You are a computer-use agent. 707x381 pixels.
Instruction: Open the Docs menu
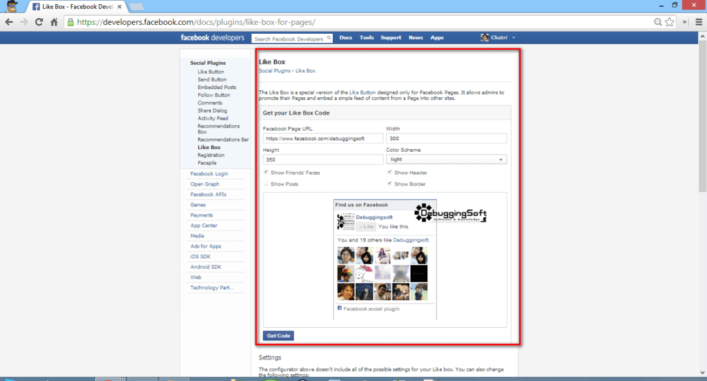[x=346, y=37]
